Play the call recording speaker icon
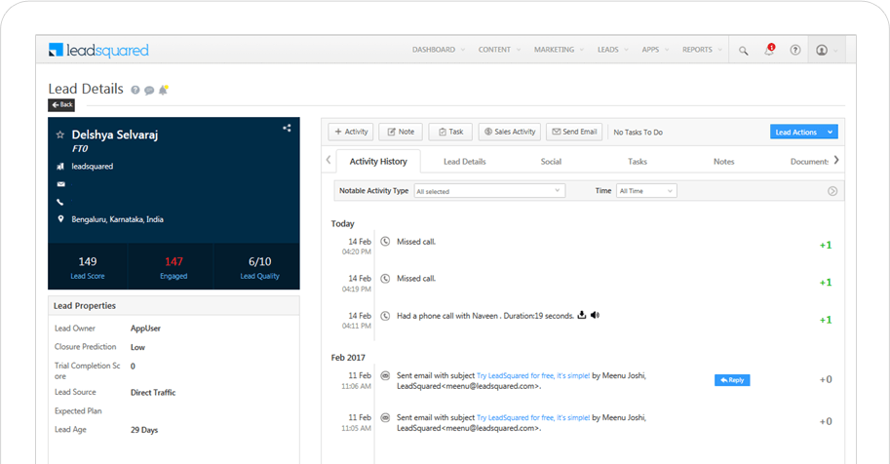 595,315
